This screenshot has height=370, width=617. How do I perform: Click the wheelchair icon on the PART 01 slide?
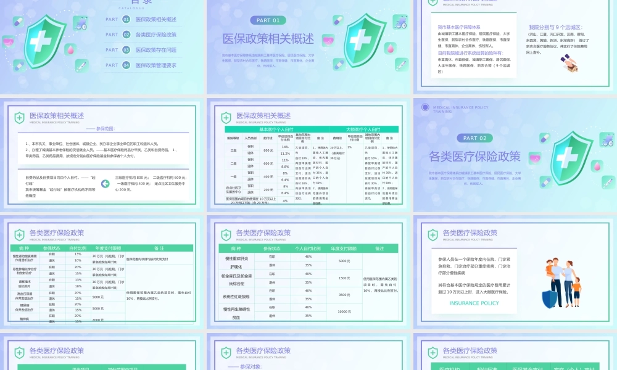pyautogui.click(x=400, y=22)
